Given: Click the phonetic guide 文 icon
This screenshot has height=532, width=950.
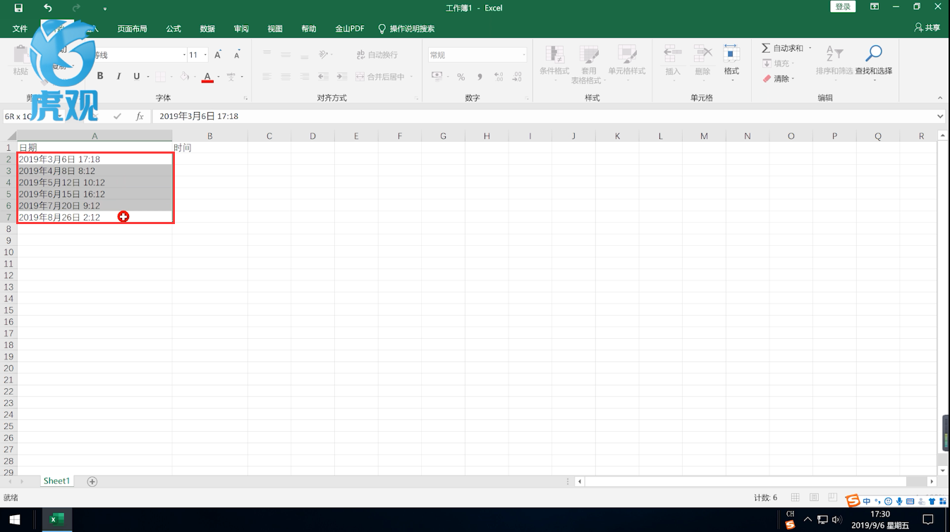Looking at the screenshot, I should click(231, 76).
